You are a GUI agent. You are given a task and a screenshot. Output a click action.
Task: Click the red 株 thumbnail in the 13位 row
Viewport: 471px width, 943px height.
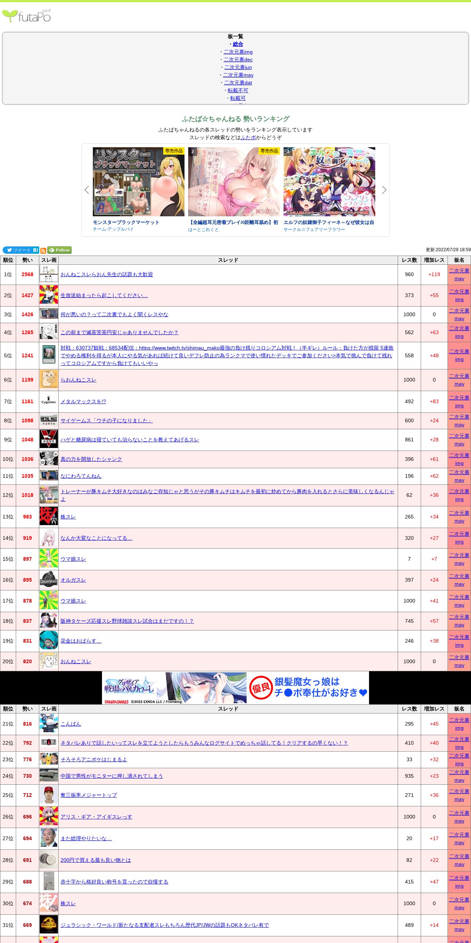click(49, 517)
